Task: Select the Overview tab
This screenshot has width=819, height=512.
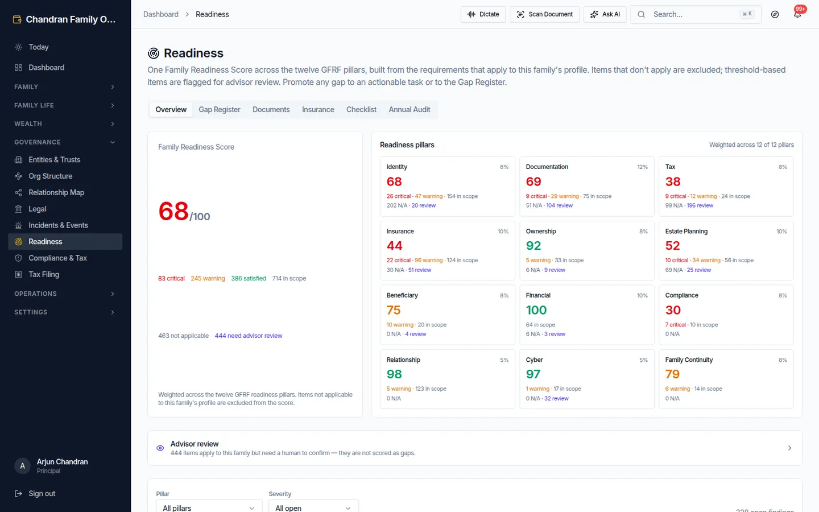Action: pos(171,110)
